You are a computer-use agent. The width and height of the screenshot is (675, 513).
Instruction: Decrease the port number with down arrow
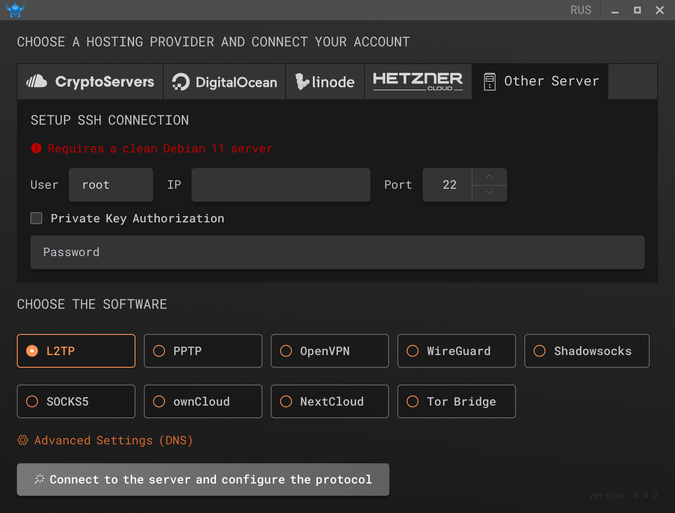pos(489,193)
